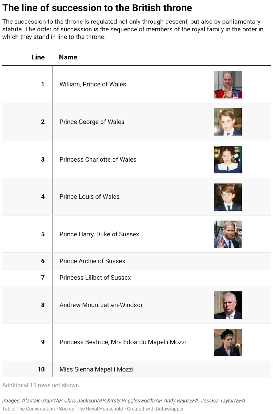
Task: Click 'The Royal Household' source text
Action: click(x=100, y=409)
